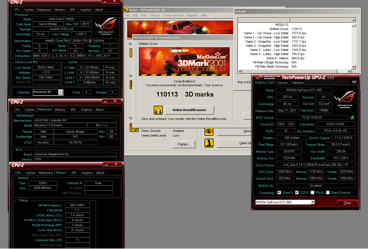Click the x 53.0 multiplier value
The height and width of the screenshot is (249, 368).
(46, 73)
